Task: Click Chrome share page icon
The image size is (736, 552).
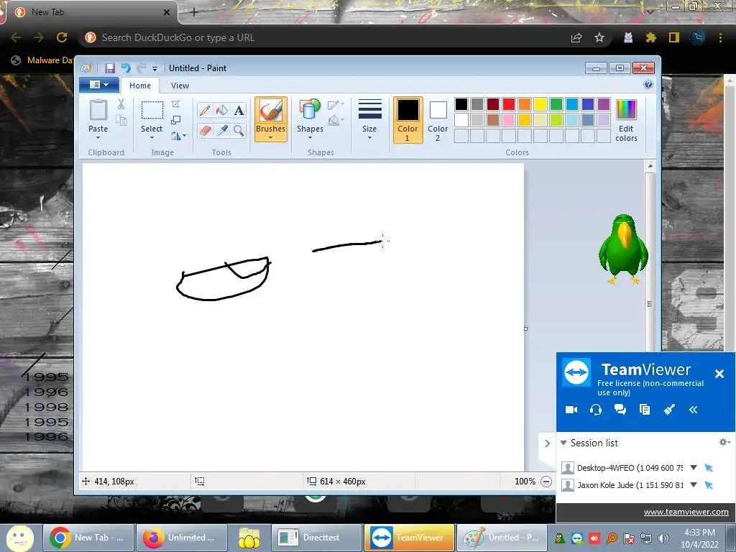Action: [x=576, y=37]
